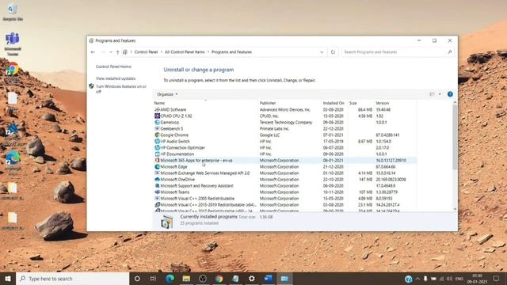Select Microsoft Visual C++ 2015-2019 Redistributable row
Viewport: 507px width, 285px height.
click(285, 205)
